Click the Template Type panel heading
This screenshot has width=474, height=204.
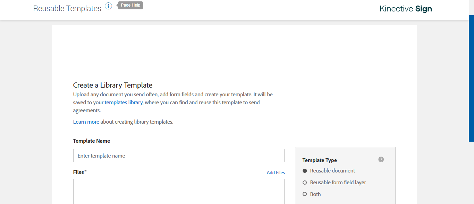pos(320,160)
